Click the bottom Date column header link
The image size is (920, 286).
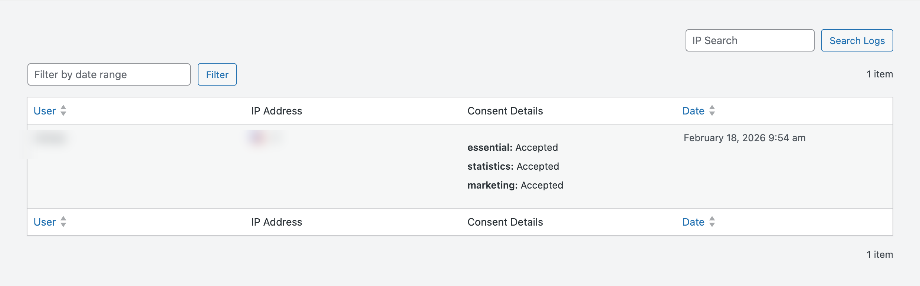tap(693, 222)
